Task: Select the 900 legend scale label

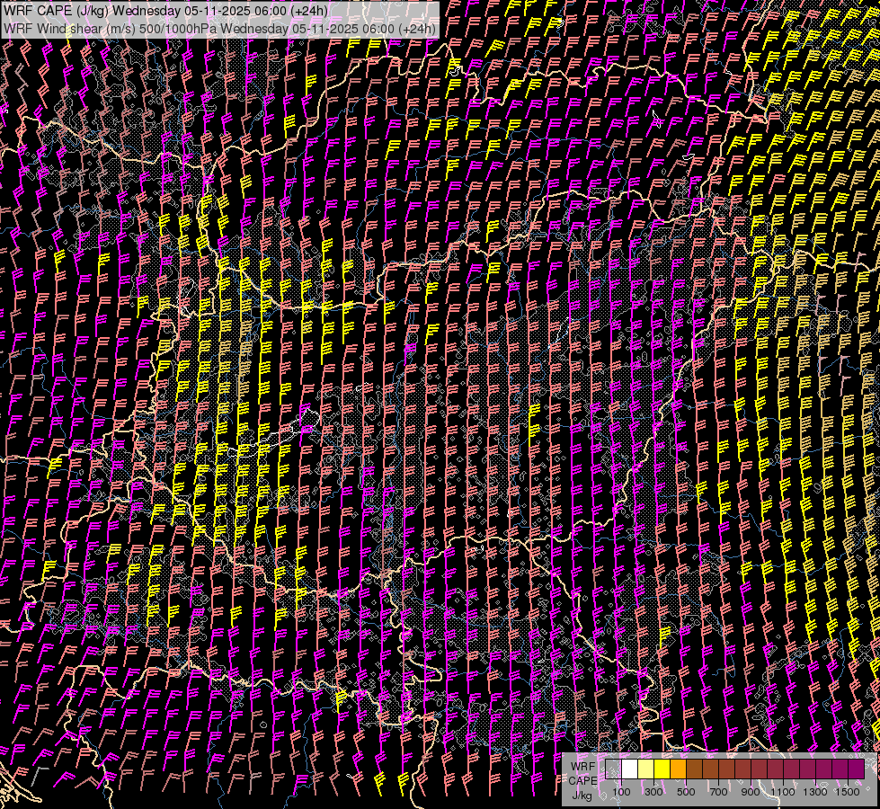Action: coord(751,792)
